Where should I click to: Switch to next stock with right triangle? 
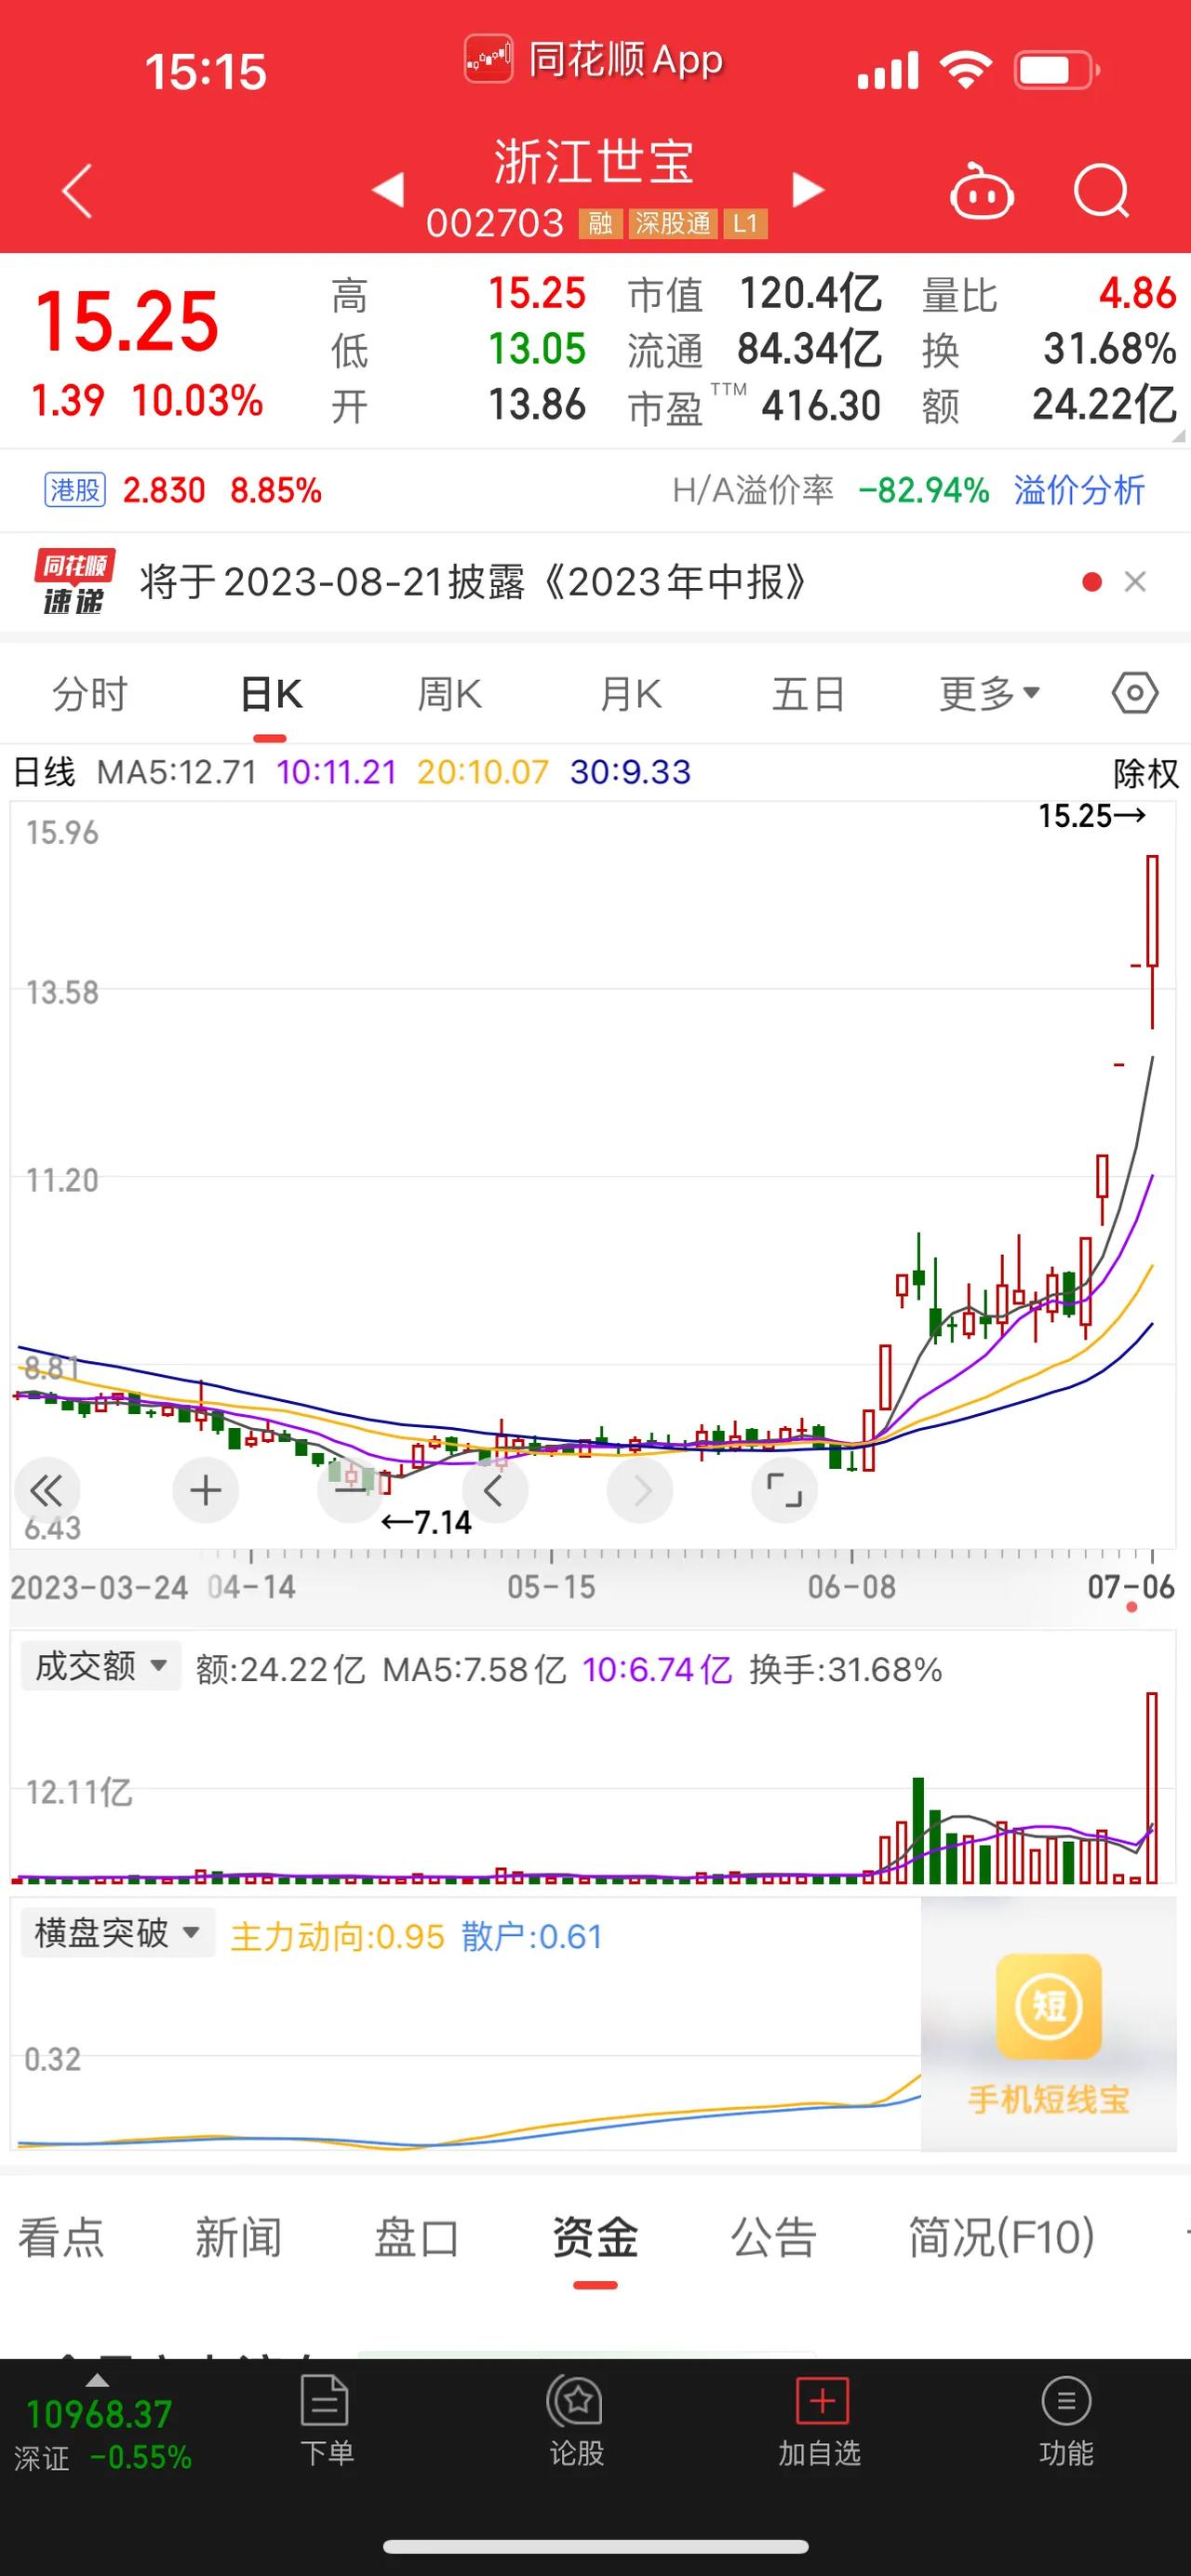pos(808,189)
